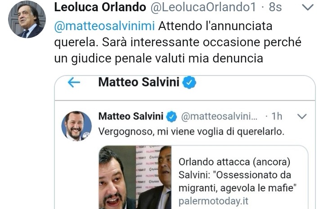Image resolution: width=324 pixels, height=209 pixels.
Task: Click the verified badge beside Salvini's tweet name
Action: (172, 116)
